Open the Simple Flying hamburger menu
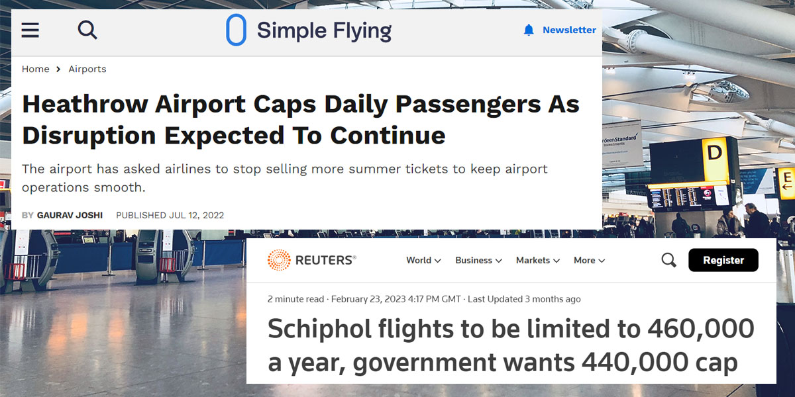This screenshot has width=795, height=397. [30, 30]
